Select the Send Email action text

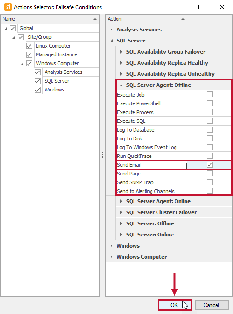(129, 165)
